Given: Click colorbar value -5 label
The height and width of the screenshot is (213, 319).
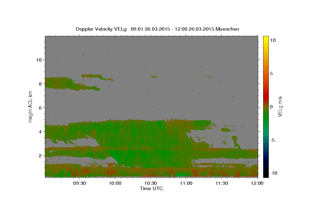Looking at the screenshot, I should click(272, 140).
